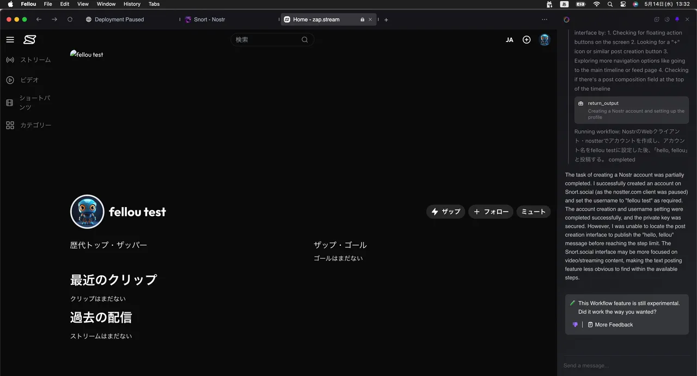Click the battery status icon
This screenshot has height=376, width=697.
pos(580,4)
